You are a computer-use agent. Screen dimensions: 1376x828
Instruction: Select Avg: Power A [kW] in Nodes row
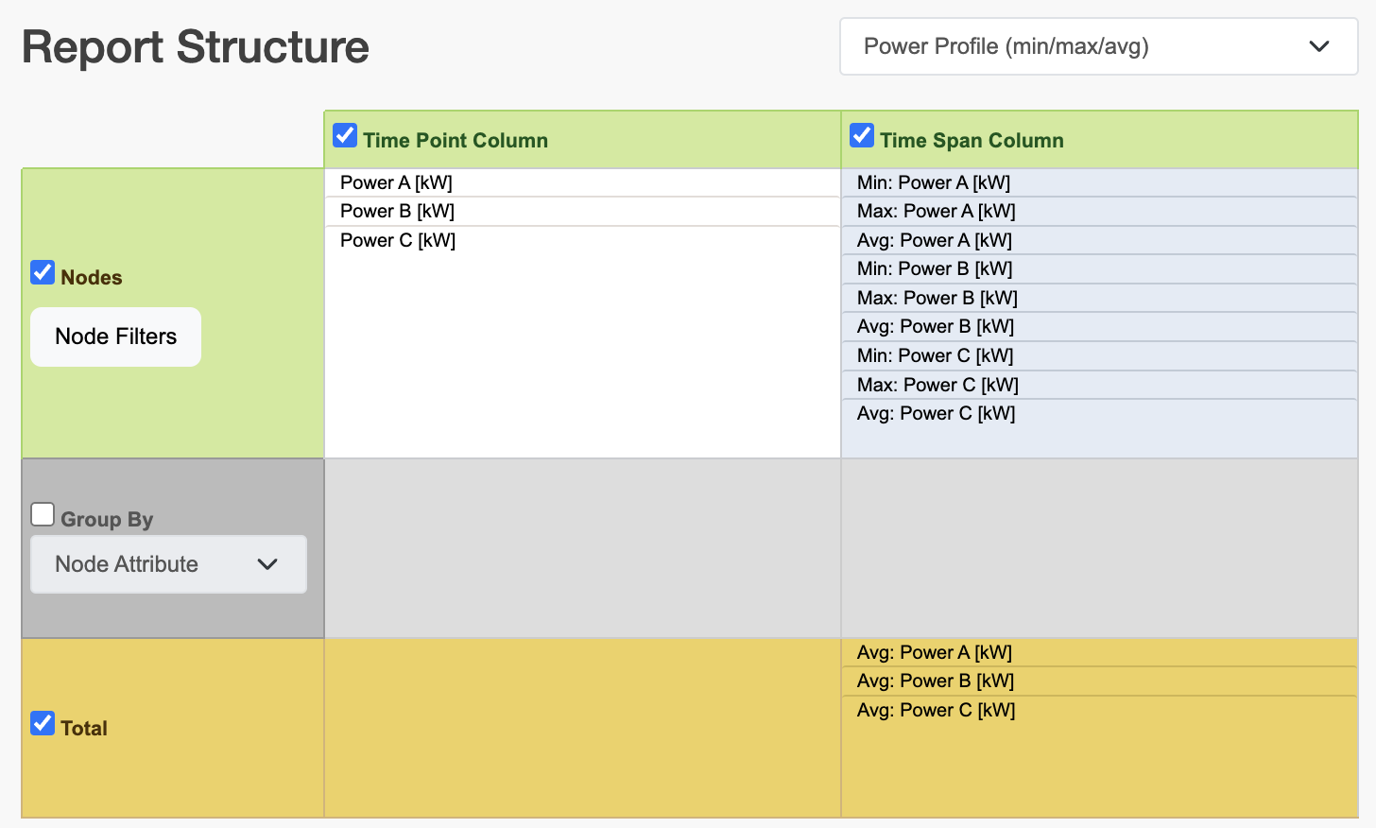pos(934,240)
